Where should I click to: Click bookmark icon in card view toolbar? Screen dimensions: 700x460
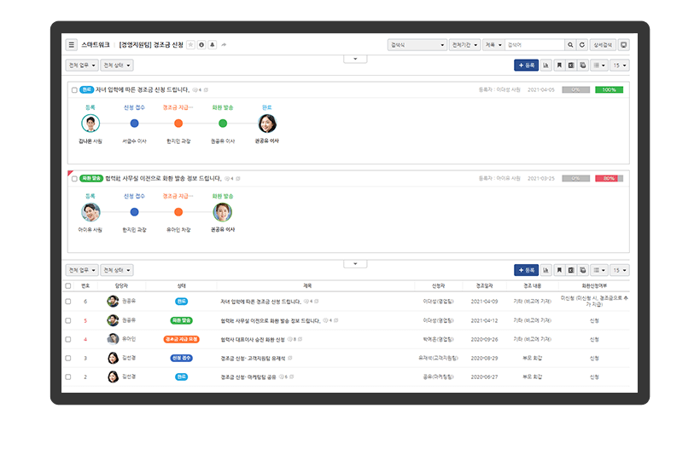[x=559, y=65]
